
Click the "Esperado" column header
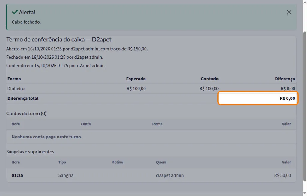pos(136,79)
